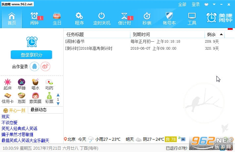Go to 定时关机 scheduled shutdown
The width and height of the screenshot is (235, 152).
coord(102,19)
